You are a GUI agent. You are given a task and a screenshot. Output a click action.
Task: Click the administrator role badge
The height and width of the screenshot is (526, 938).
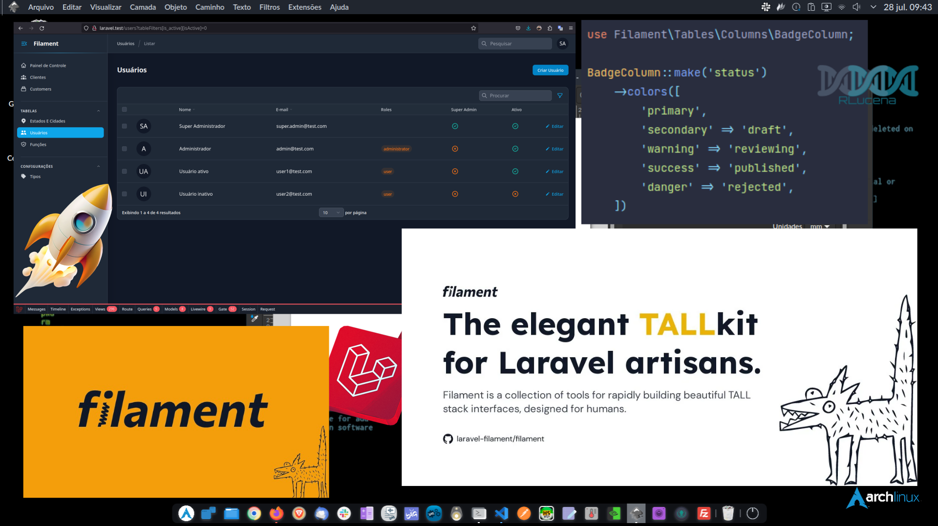(x=396, y=149)
